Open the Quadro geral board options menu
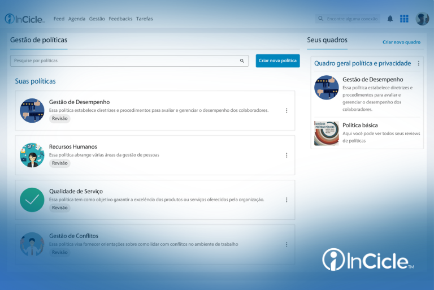This screenshot has width=434, height=290. pyautogui.click(x=419, y=63)
